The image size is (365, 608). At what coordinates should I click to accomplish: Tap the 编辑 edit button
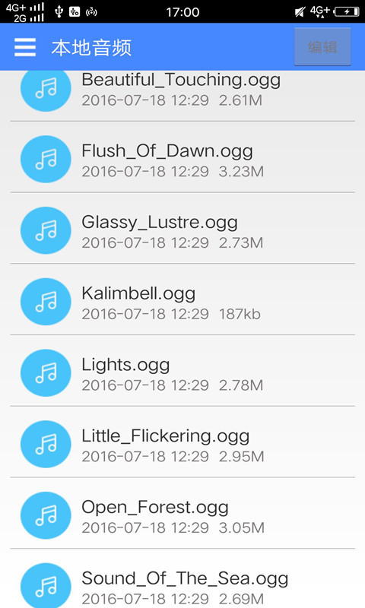(x=322, y=47)
